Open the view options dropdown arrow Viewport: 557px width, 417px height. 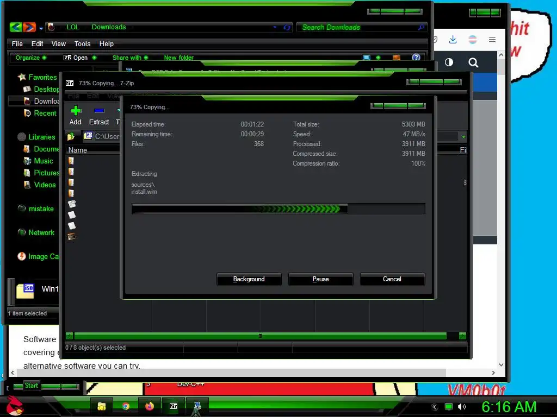pyautogui.click(x=378, y=58)
